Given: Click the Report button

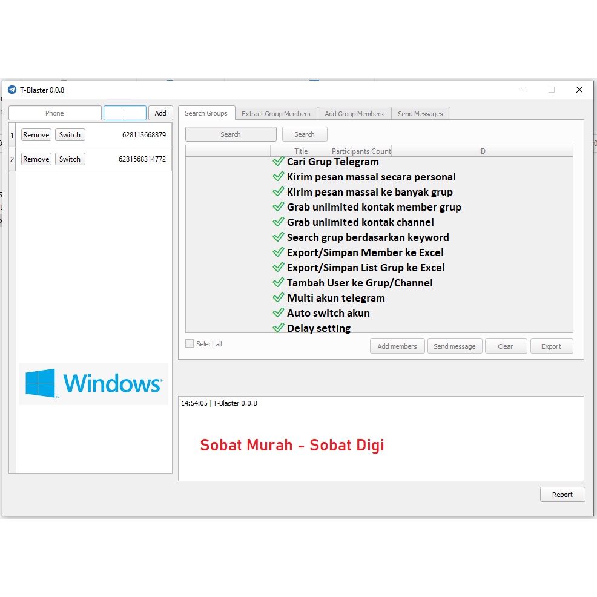Looking at the screenshot, I should [x=562, y=494].
